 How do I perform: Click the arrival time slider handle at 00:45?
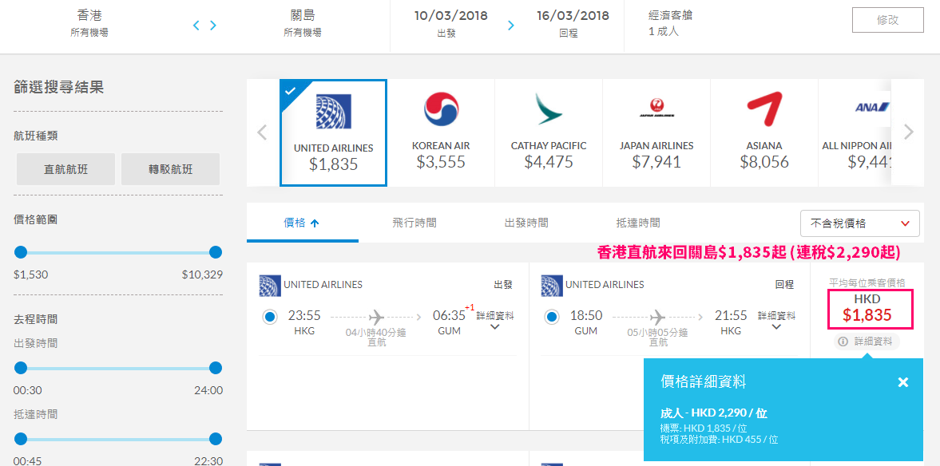21,438
